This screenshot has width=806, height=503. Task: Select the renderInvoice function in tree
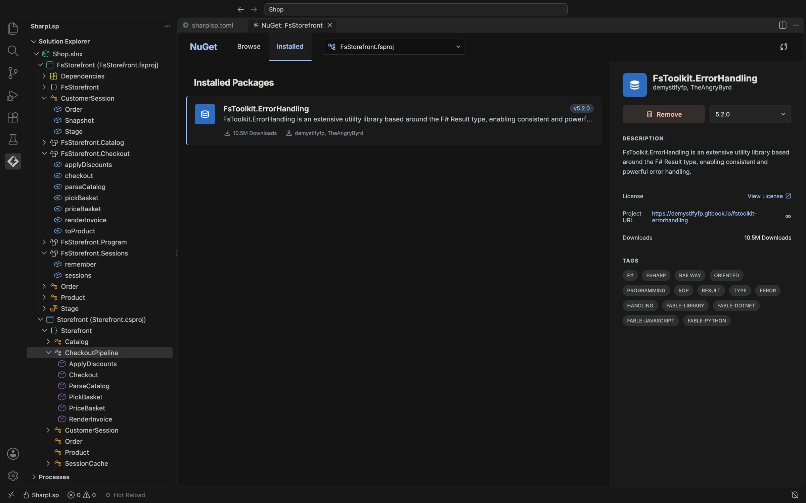point(85,220)
